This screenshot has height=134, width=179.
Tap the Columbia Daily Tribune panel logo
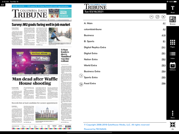coord(95,6)
